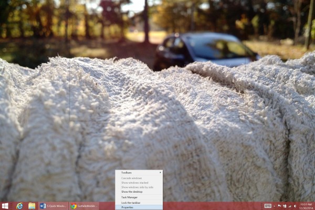
Task: Open the clock showing 10:51 AM
Action: click(306, 206)
